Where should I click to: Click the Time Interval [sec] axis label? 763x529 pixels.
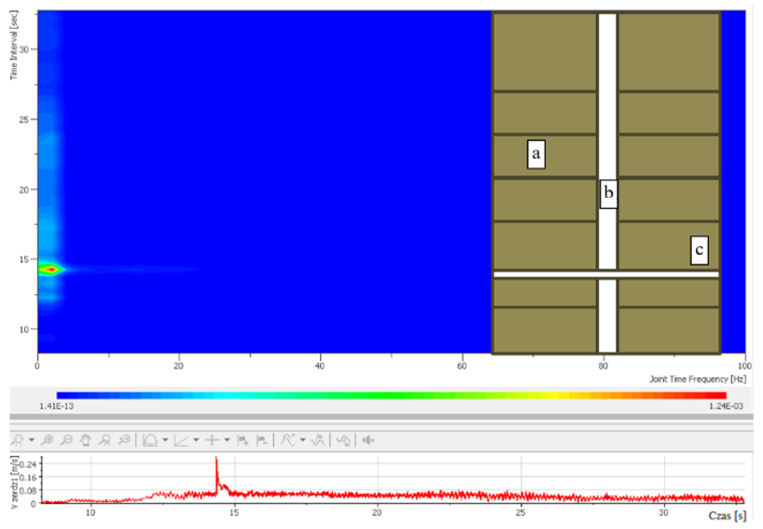pos(14,46)
